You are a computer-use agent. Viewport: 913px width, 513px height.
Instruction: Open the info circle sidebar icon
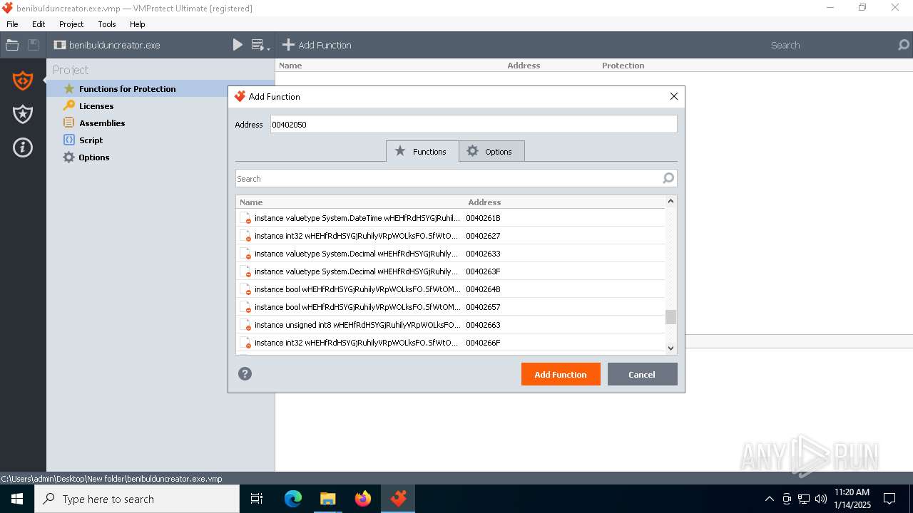tap(23, 147)
